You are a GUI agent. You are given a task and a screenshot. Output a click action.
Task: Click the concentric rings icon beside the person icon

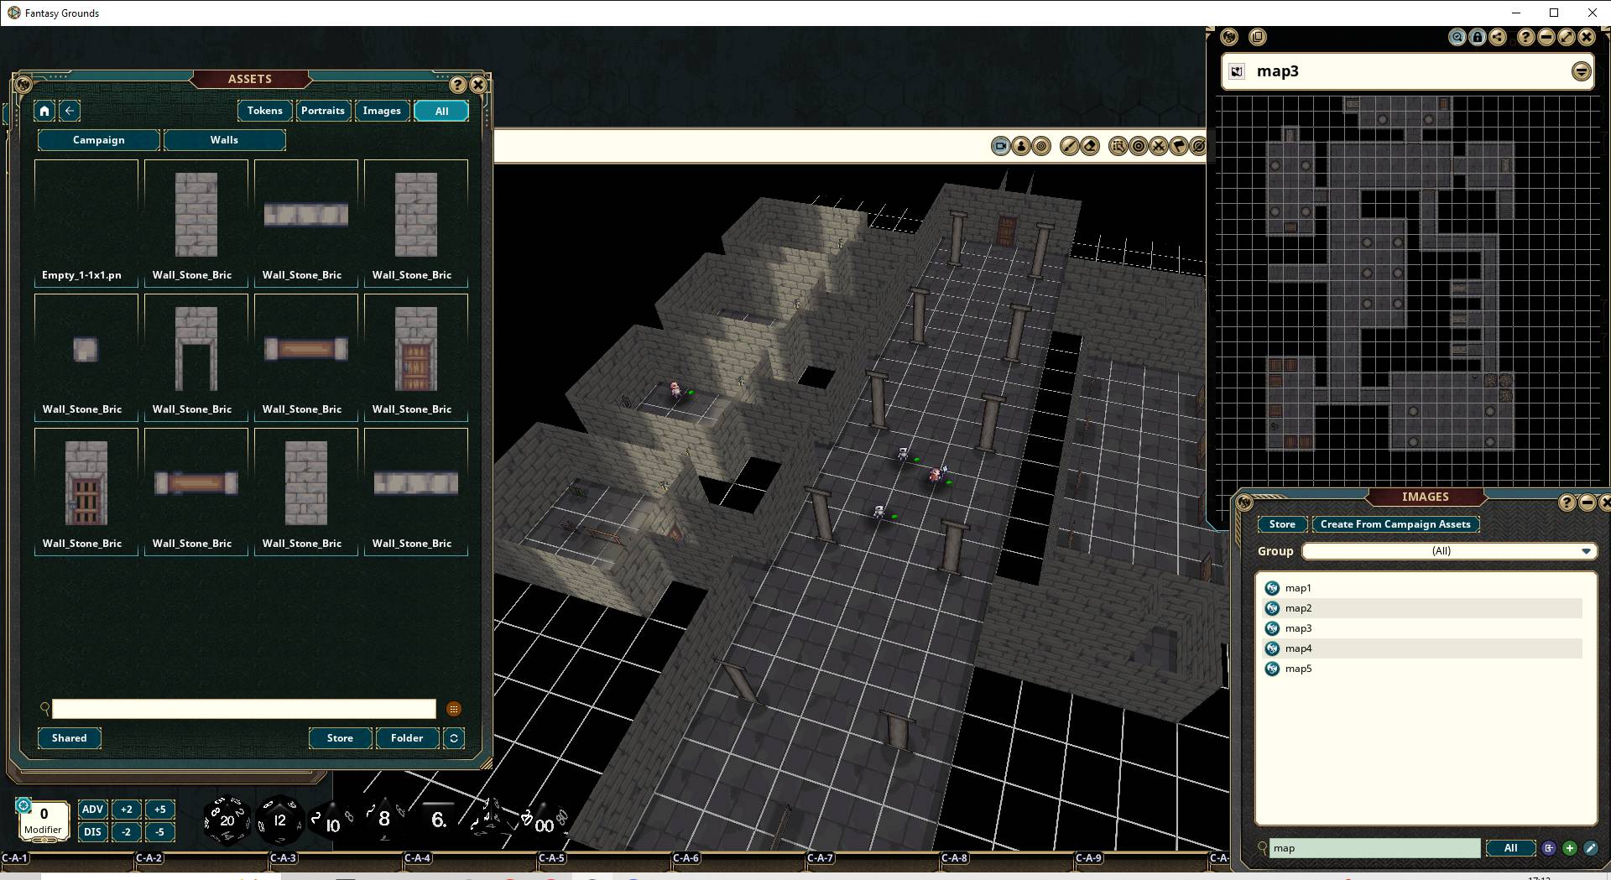tap(1041, 146)
